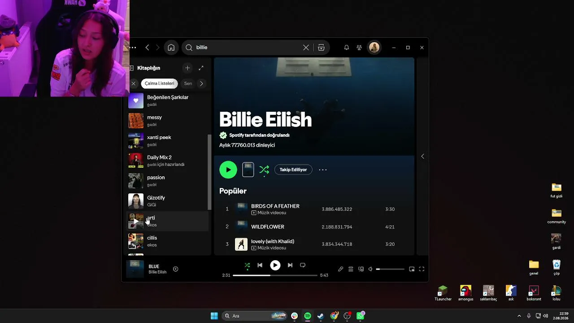Show more library filter chips

[201, 83]
